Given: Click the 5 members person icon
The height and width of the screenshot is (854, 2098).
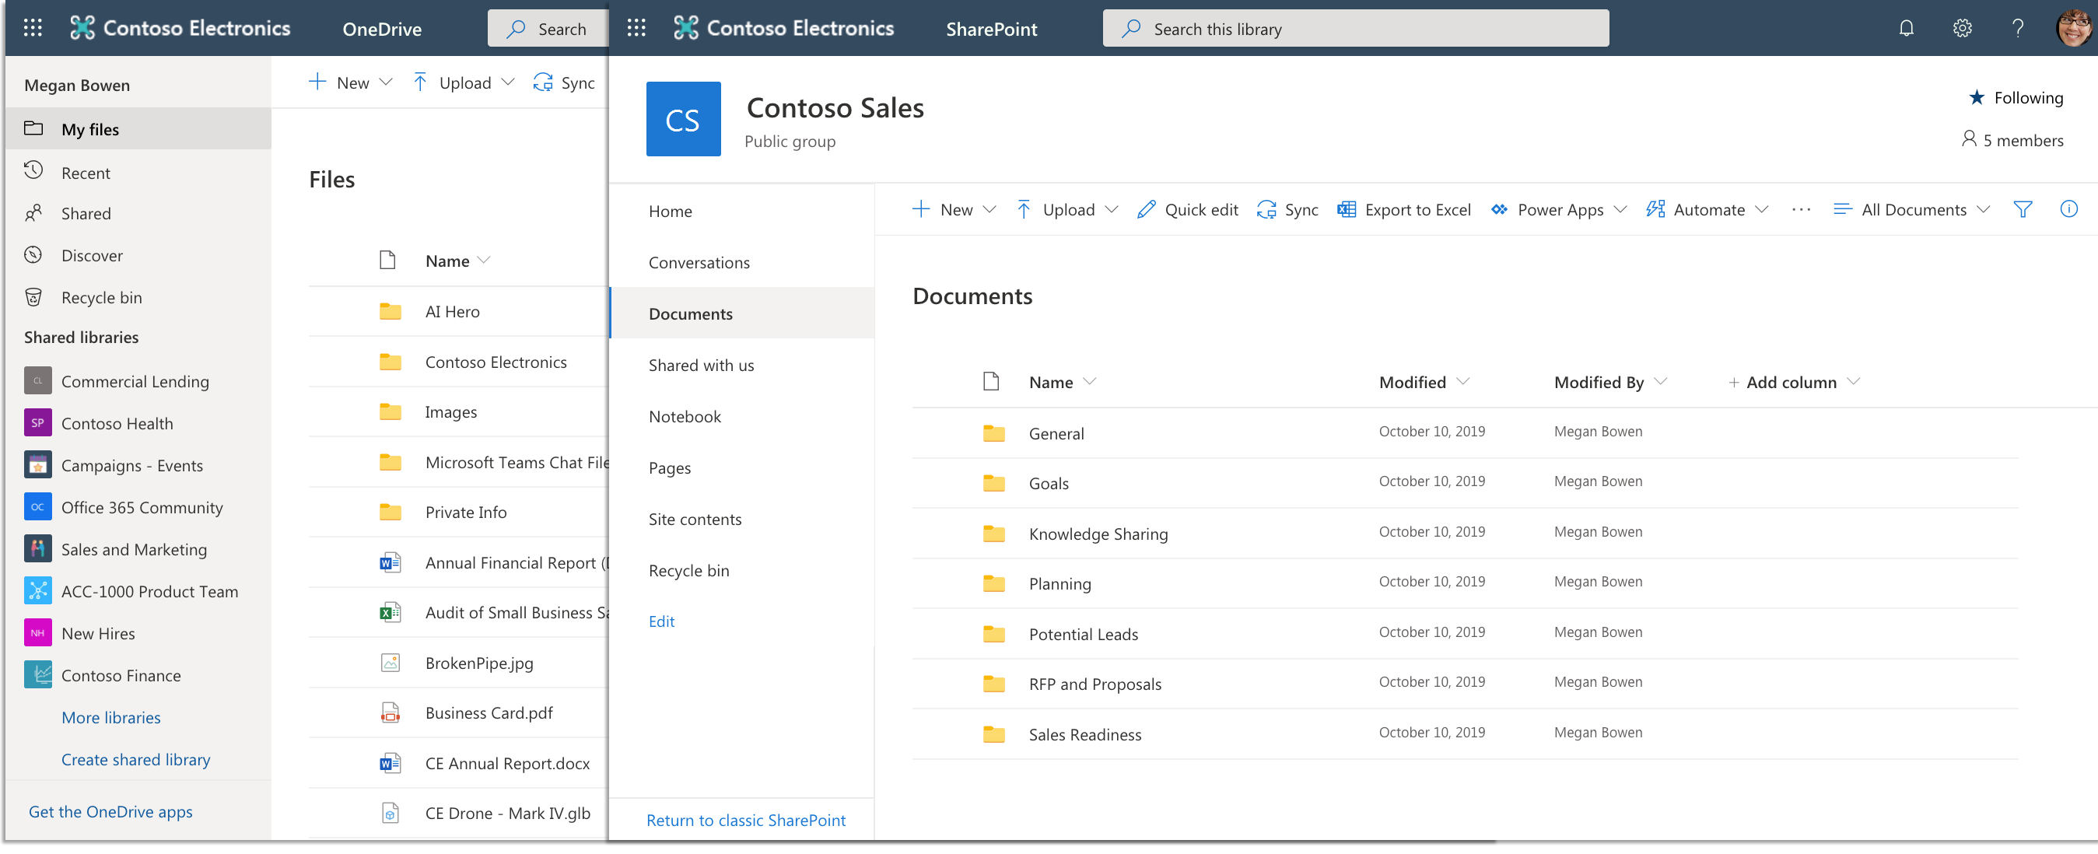Looking at the screenshot, I should pyautogui.click(x=1969, y=139).
